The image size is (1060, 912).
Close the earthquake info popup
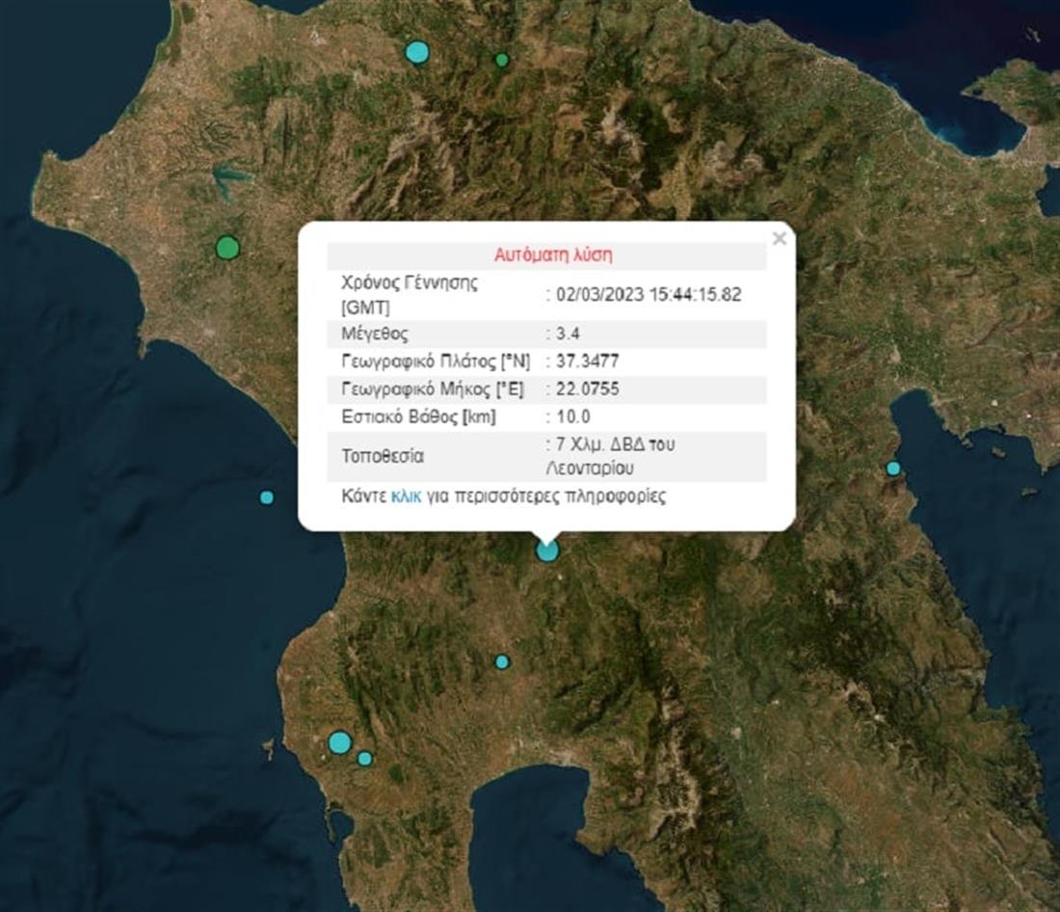(779, 239)
